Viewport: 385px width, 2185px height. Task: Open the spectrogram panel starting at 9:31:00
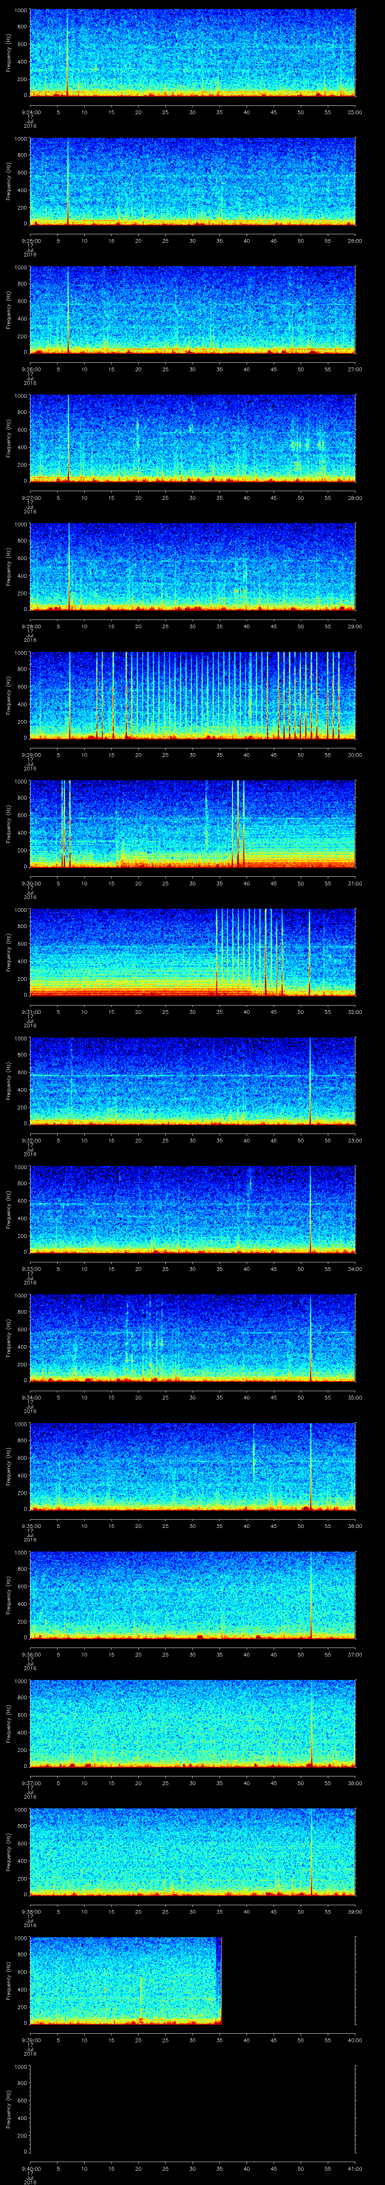pos(193,952)
